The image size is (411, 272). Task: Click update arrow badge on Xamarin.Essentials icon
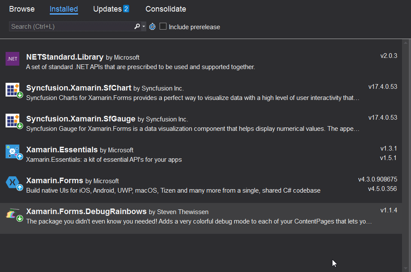coord(20,157)
